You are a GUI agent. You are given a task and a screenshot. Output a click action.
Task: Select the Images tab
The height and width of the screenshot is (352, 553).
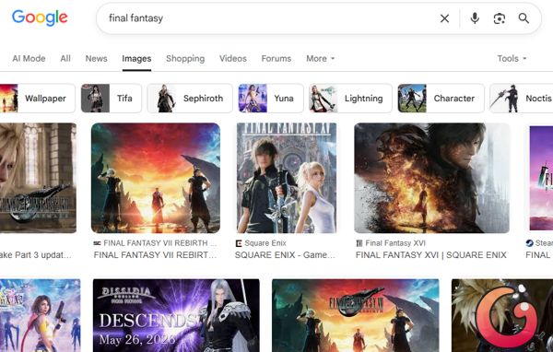click(x=136, y=59)
